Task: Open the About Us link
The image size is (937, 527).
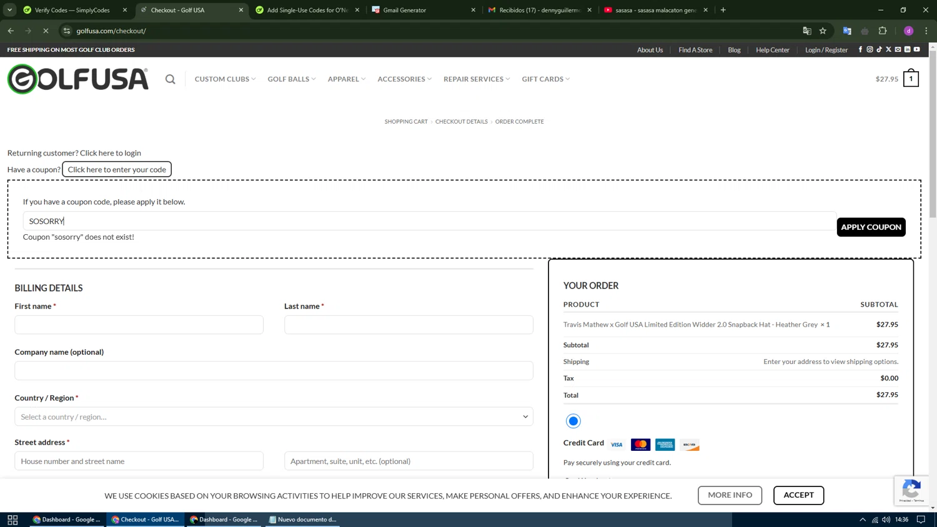Action: tap(650, 50)
